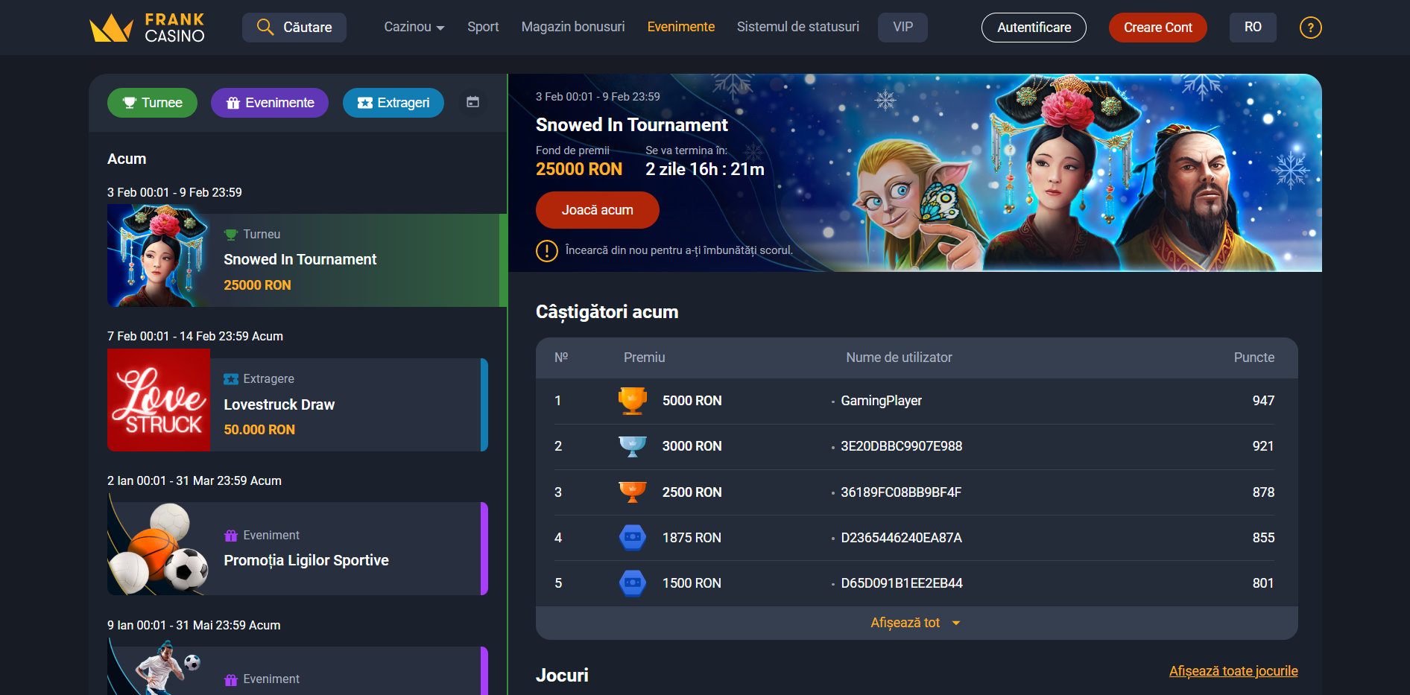Click the bronze trophy icon for 2500 RON
The width and height of the screenshot is (1410, 695).
pyautogui.click(x=632, y=492)
